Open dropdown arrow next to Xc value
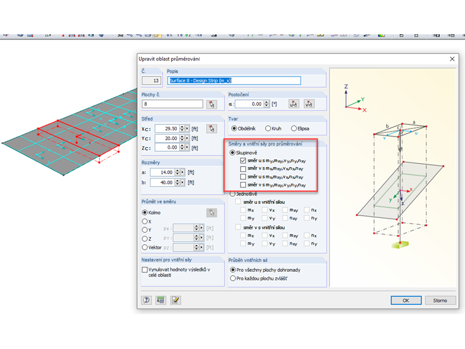 click(x=187, y=129)
